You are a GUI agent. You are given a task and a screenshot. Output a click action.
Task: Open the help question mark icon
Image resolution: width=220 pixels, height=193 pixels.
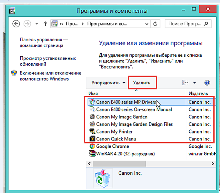click(x=207, y=83)
